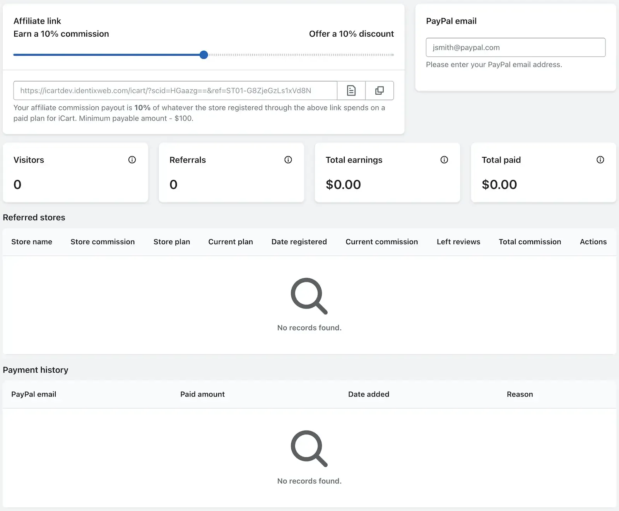Click 'Please enter your PayPal email address' hint
This screenshot has height=511, width=619.
pos(494,65)
